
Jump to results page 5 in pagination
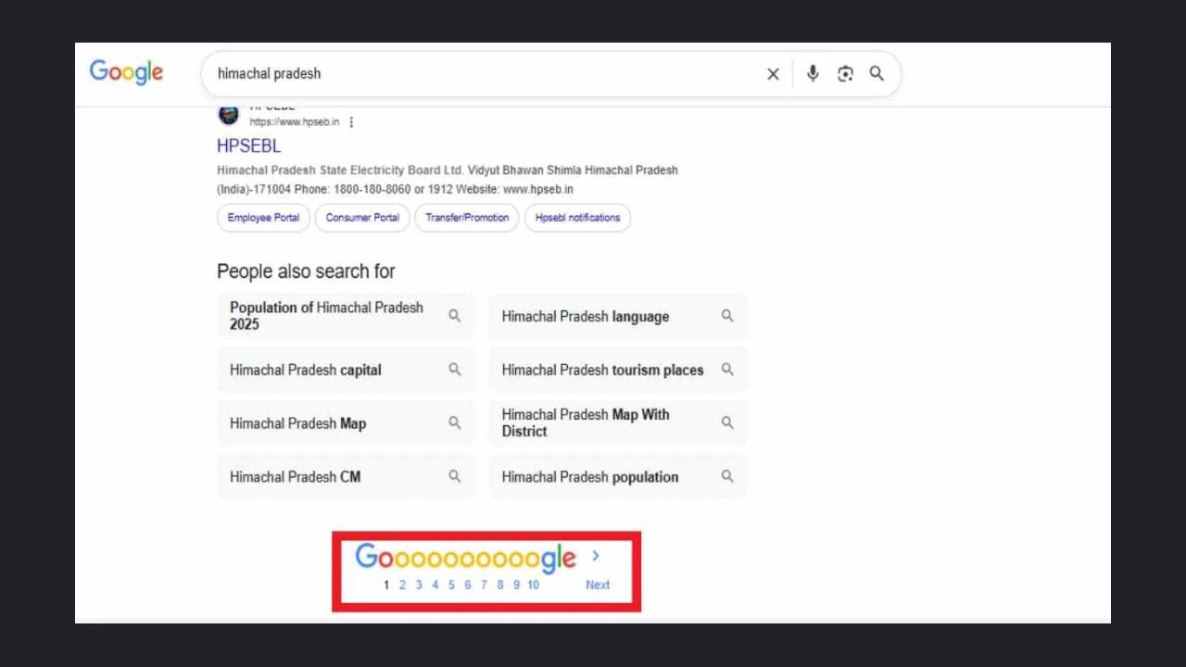(451, 585)
